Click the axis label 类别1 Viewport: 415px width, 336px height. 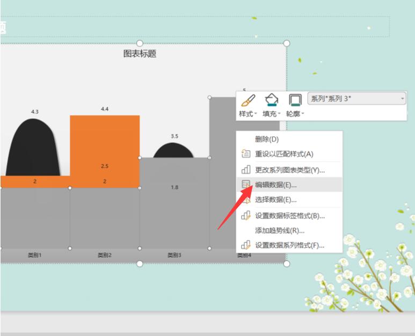pos(35,255)
